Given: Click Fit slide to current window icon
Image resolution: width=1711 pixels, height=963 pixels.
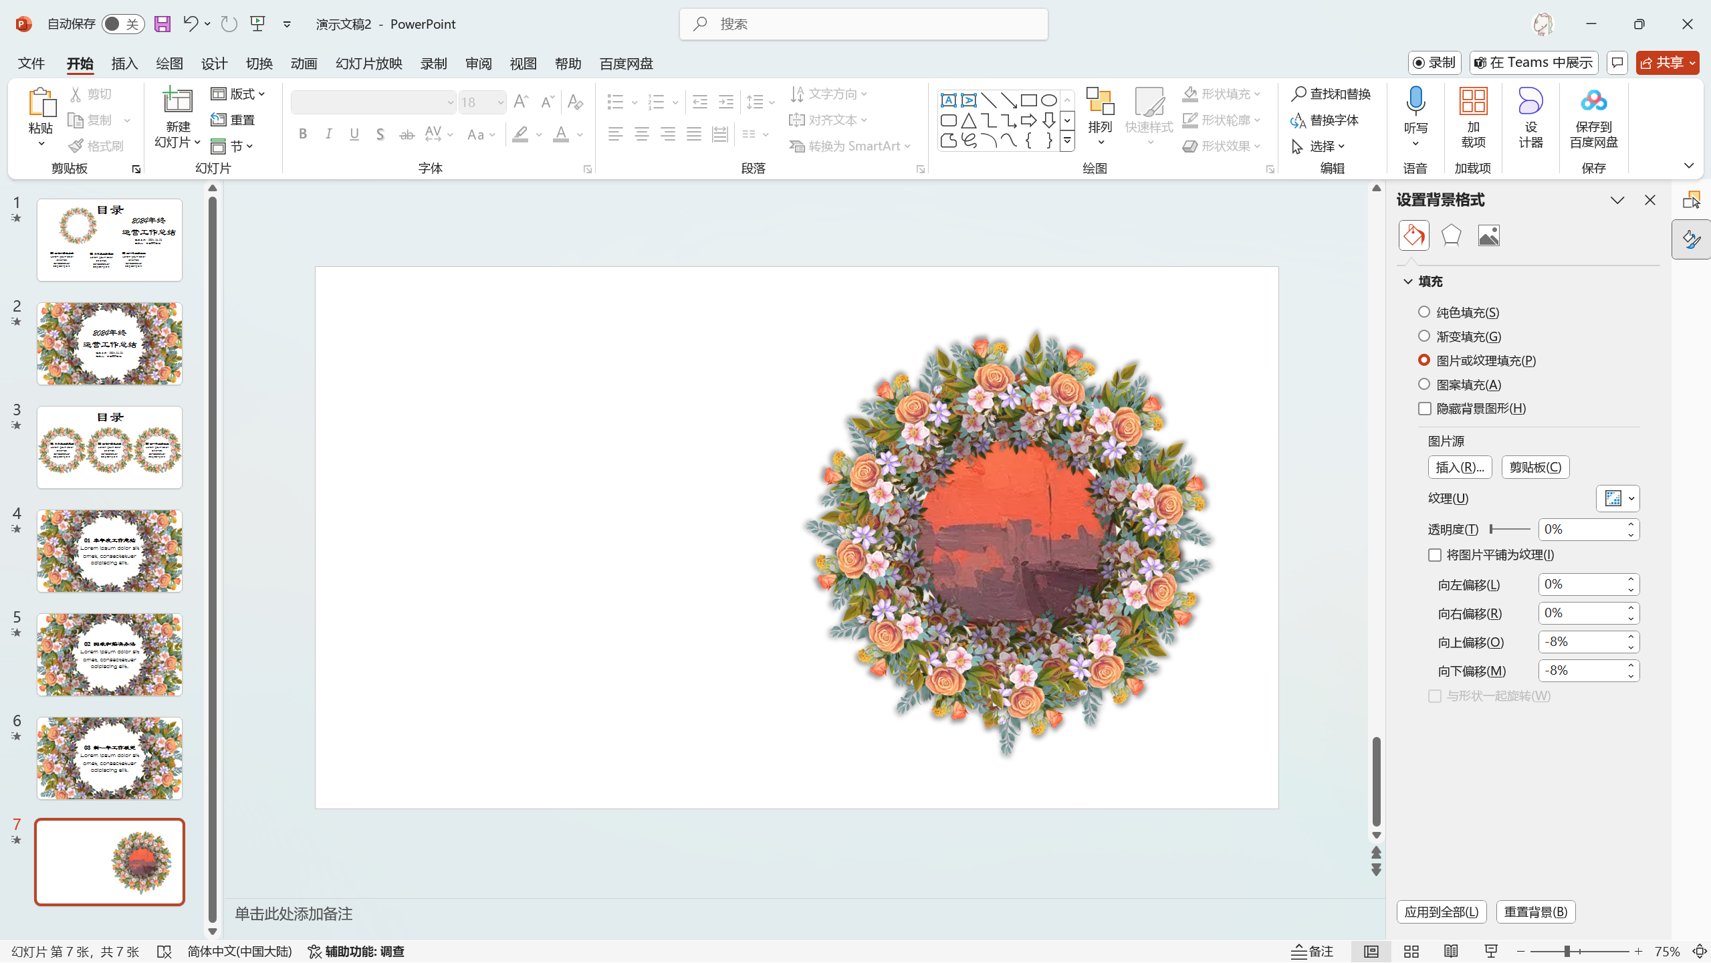Looking at the screenshot, I should pyautogui.click(x=1700, y=951).
